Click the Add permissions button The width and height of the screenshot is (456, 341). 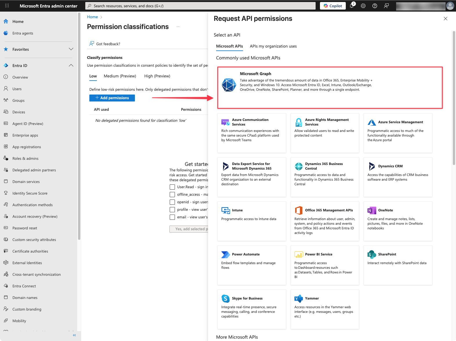112,98
